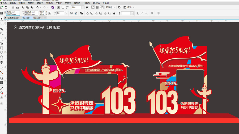
Task: Pick the Polygon tool
Action: 2,57
